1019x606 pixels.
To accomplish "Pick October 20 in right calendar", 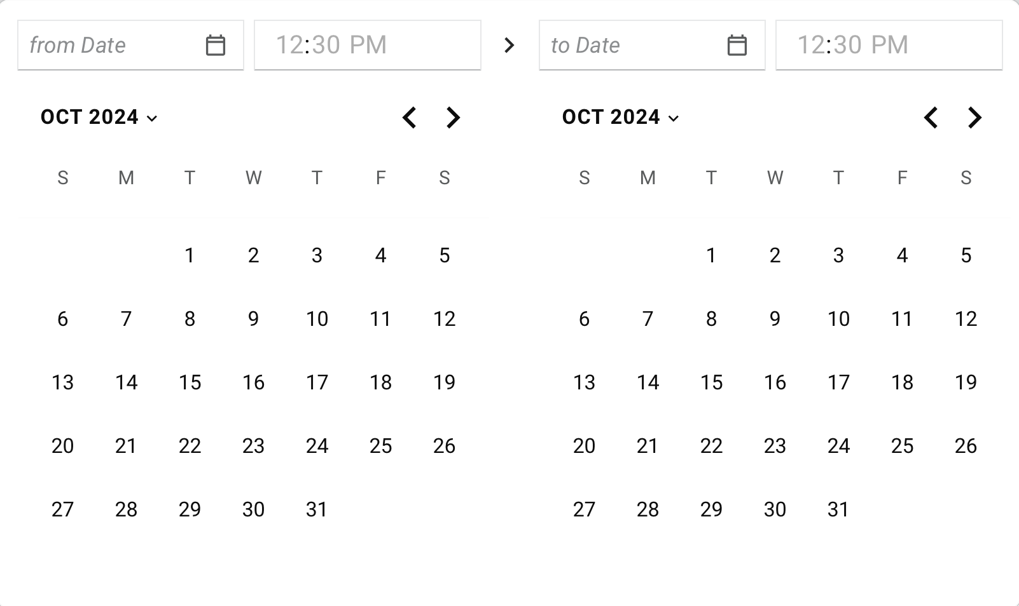I will [584, 446].
